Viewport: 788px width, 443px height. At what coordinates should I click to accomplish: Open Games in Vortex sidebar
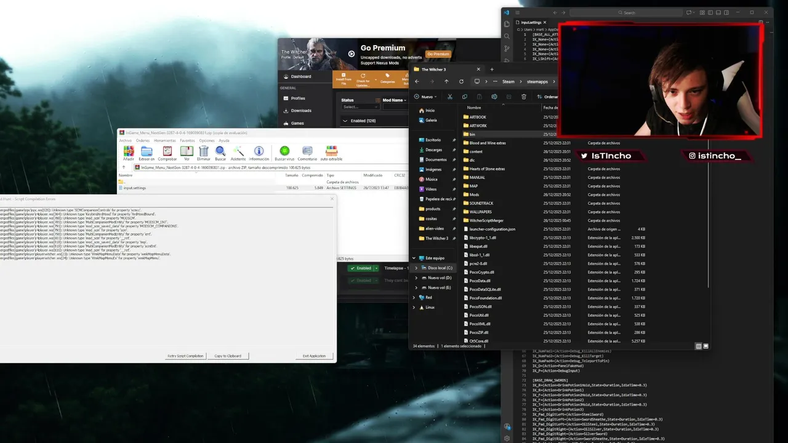click(x=297, y=123)
